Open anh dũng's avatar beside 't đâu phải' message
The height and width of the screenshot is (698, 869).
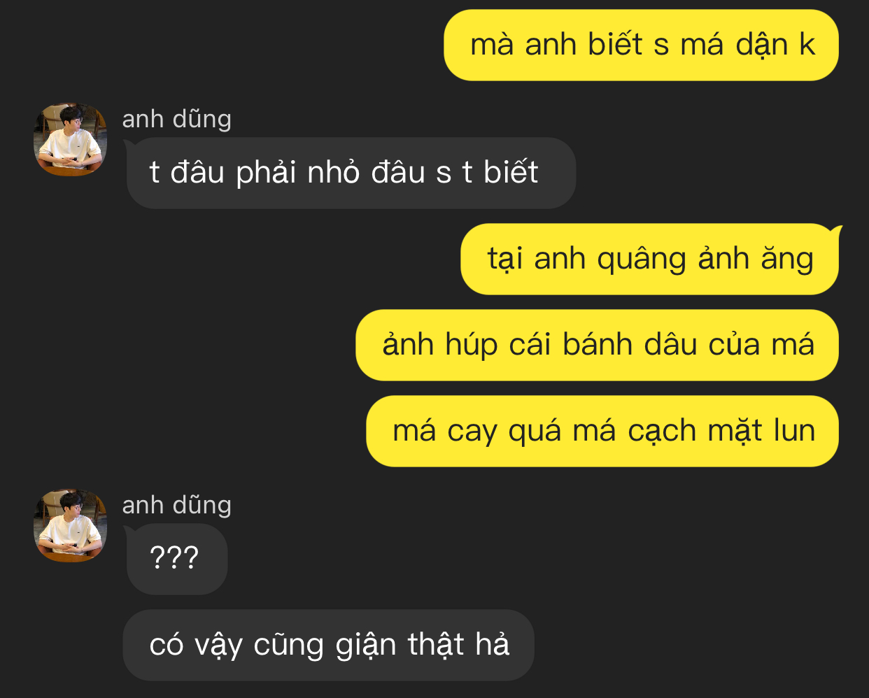pos(70,139)
